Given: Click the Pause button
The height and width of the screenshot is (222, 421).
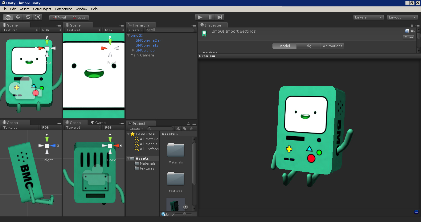Looking at the screenshot, I should pos(210,17).
